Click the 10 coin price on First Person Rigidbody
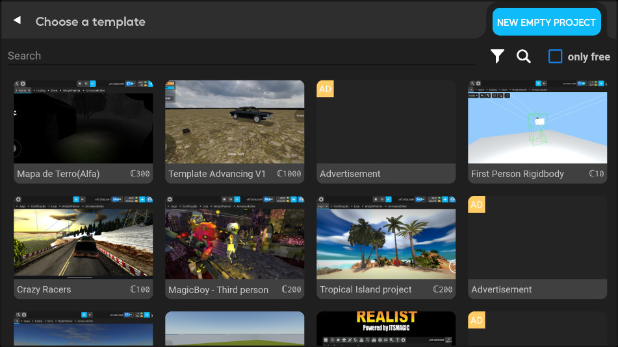Viewport: 618px width, 347px height. (597, 174)
